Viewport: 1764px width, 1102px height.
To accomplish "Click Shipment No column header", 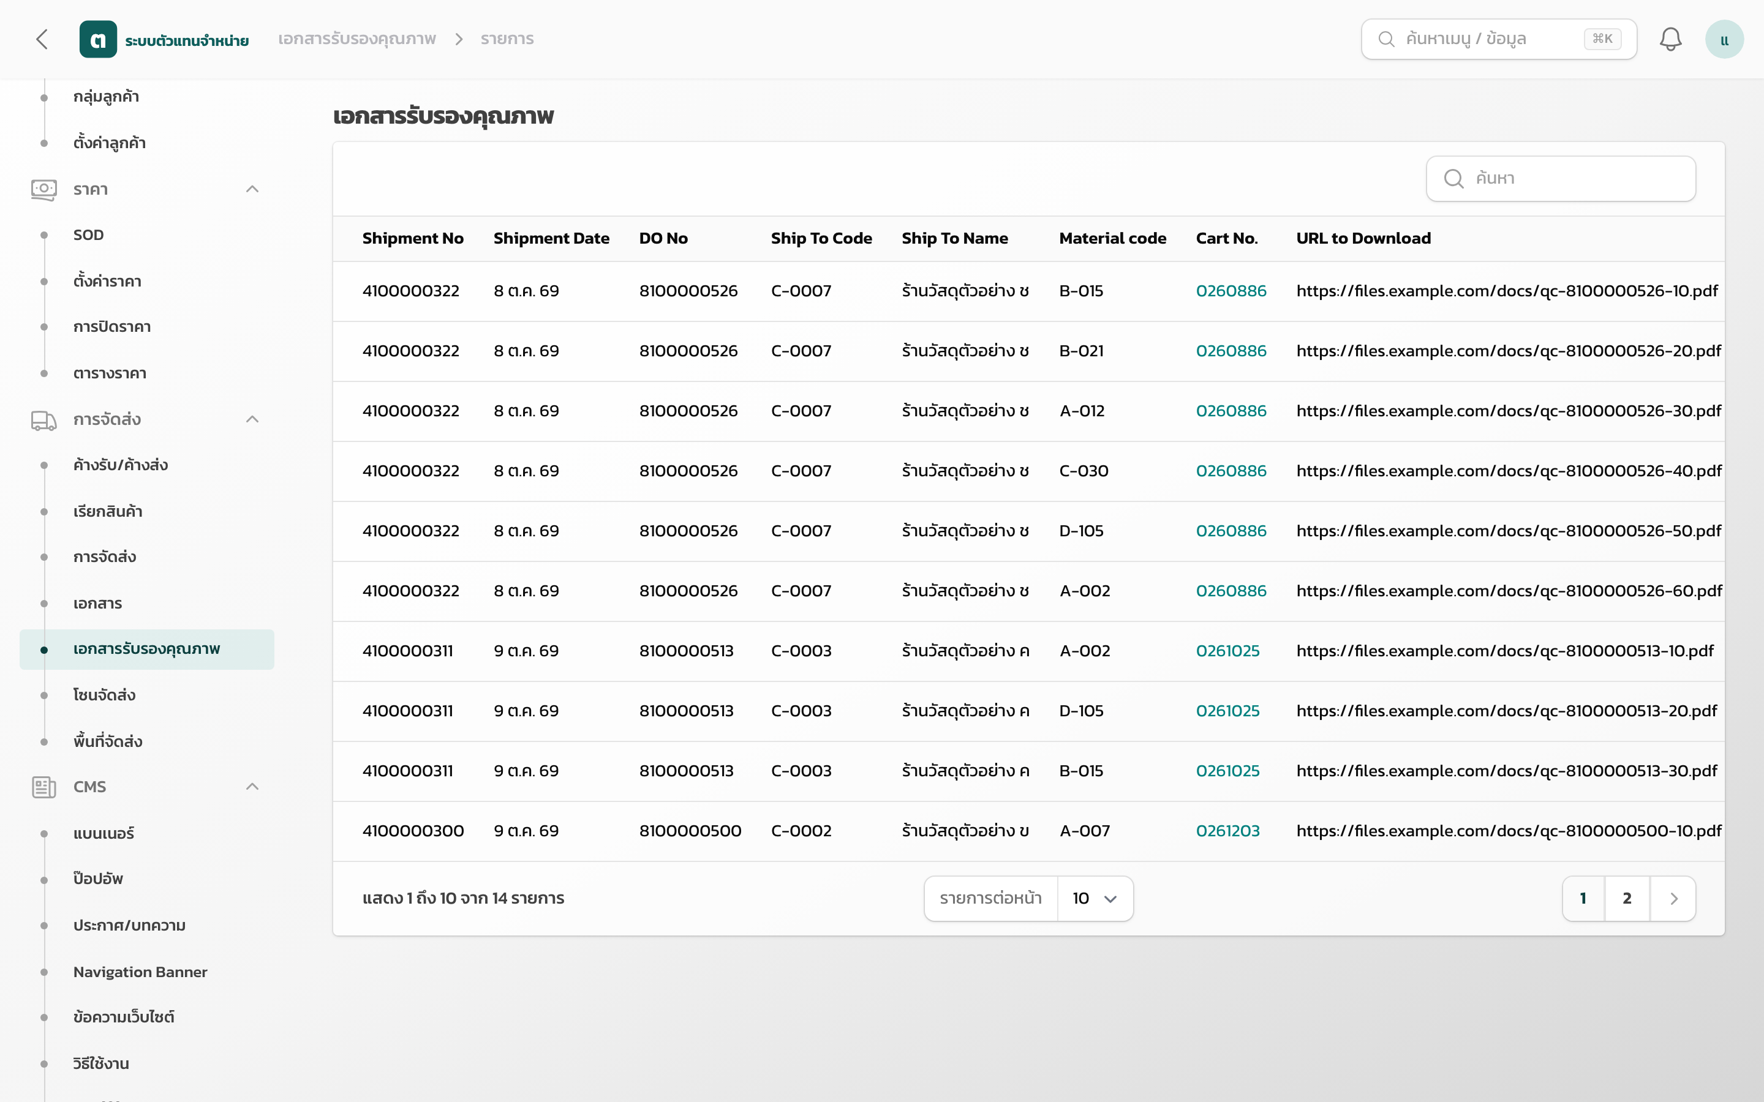I will 413,239.
